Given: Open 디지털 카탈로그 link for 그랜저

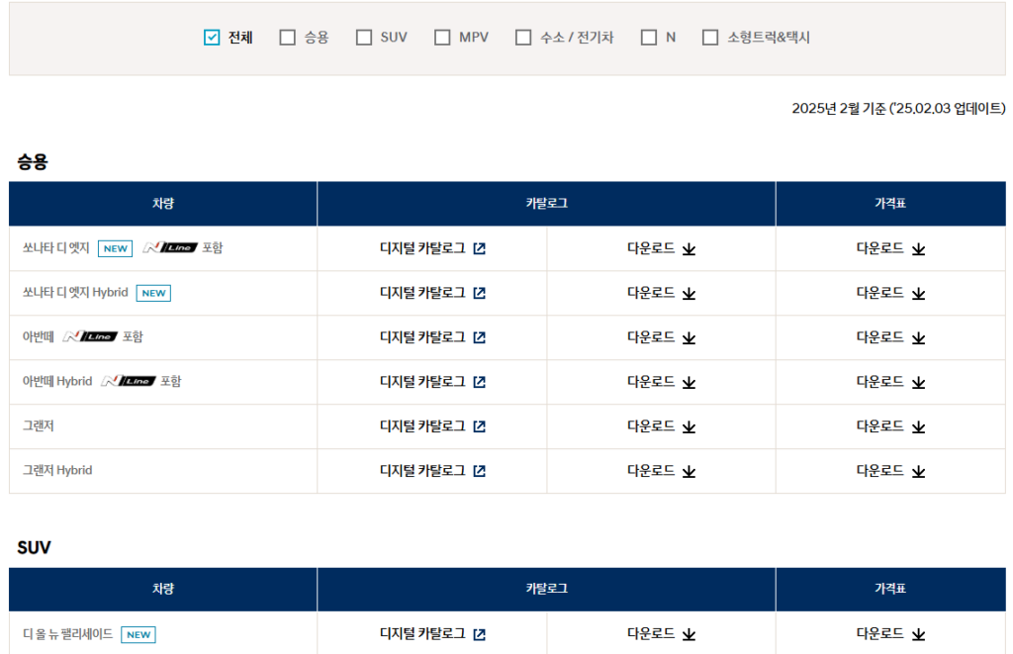Looking at the screenshot, I should (422, 426).
